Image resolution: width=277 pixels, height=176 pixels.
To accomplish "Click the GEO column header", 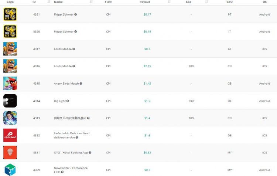I will 229,2.
